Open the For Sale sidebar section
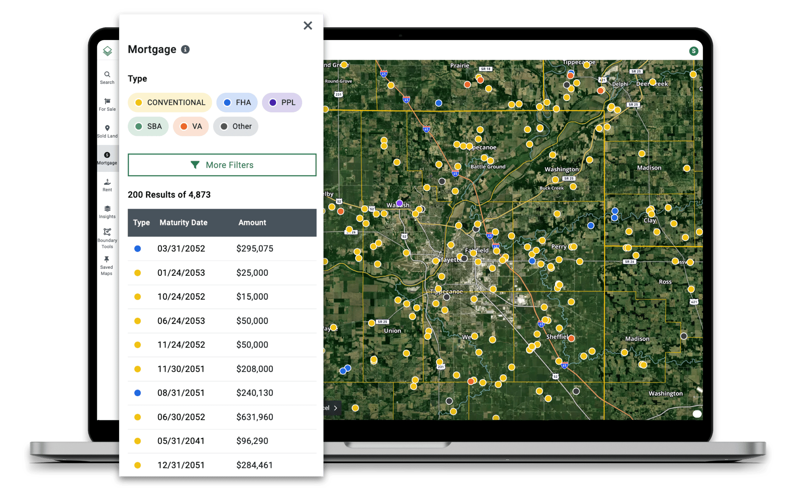Screen dimensions: 799x494 [x=107, y=104]
